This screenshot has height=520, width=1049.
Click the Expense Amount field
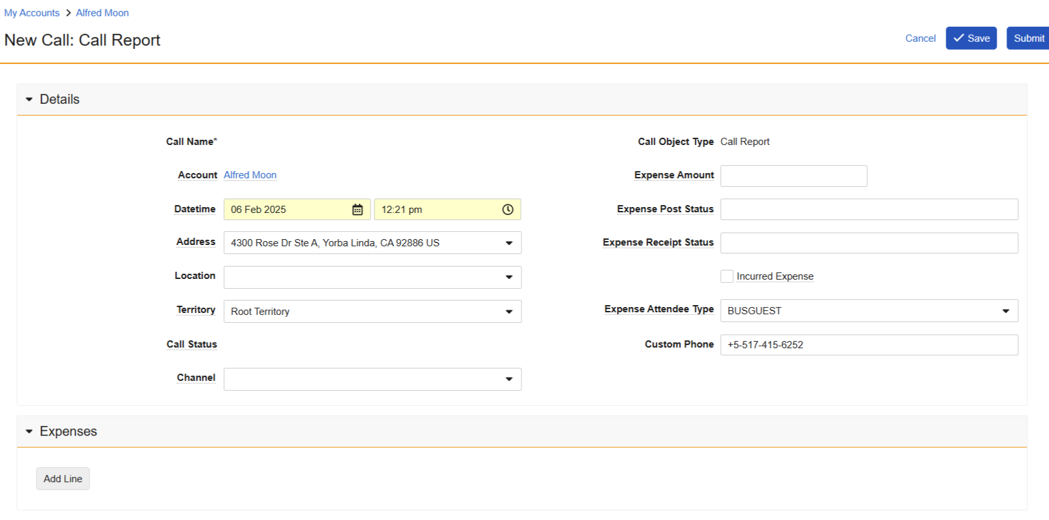pos(793,176)
